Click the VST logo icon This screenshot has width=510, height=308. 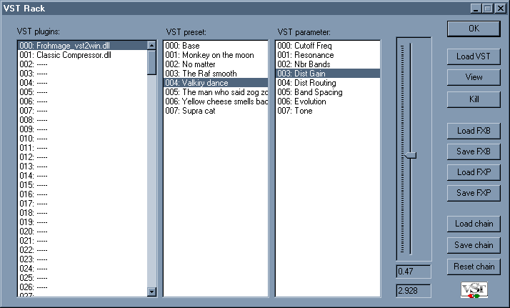[474, 290]
